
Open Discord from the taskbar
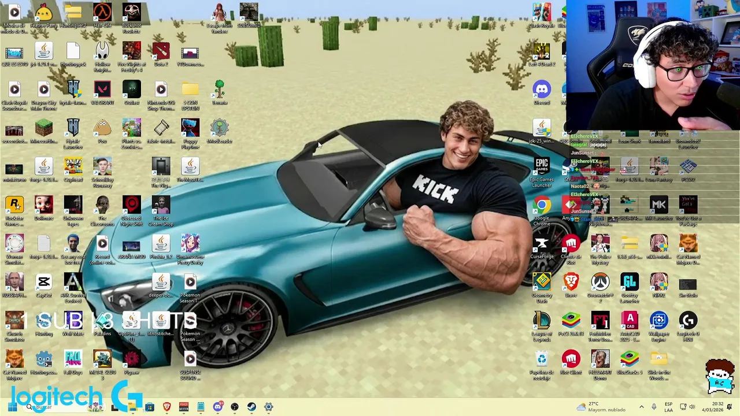[217, 407]
